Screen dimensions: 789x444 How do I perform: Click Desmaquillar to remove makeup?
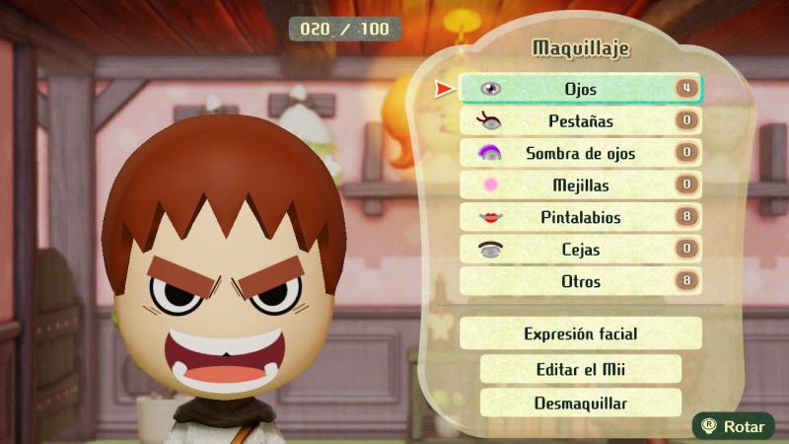point(581,403)
